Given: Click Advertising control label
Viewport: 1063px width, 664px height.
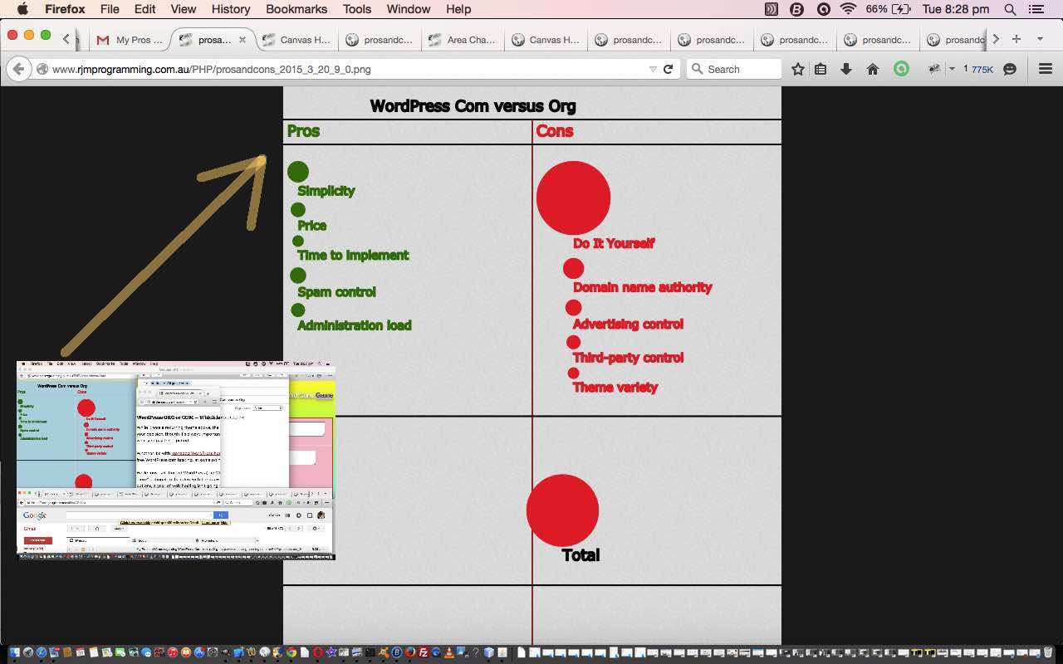Looking at the screenshot, I should (x=628, y=325).
